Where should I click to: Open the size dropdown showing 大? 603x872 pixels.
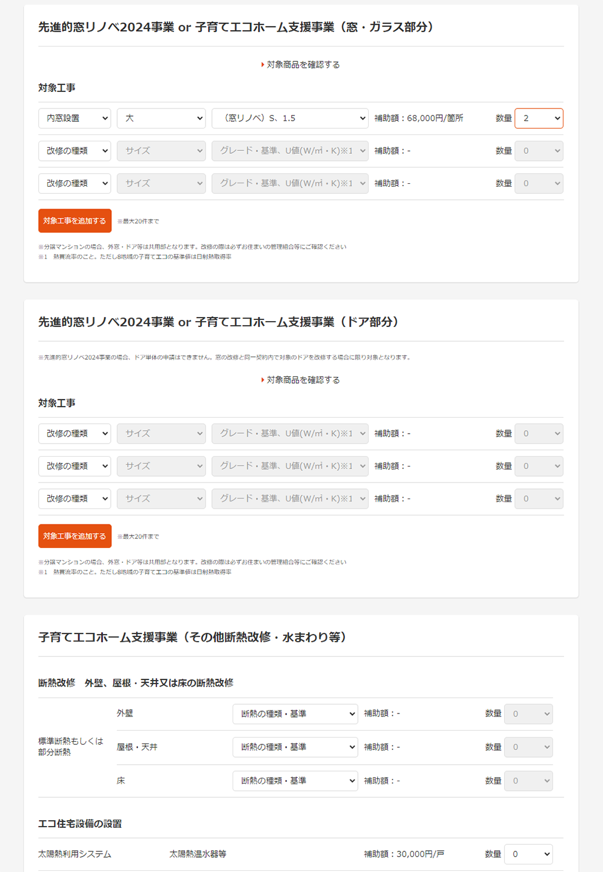(161, 118)
